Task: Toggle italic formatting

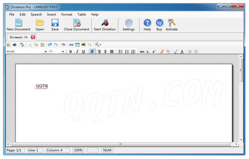Action: pyautogui.click(x=77, y=52)
